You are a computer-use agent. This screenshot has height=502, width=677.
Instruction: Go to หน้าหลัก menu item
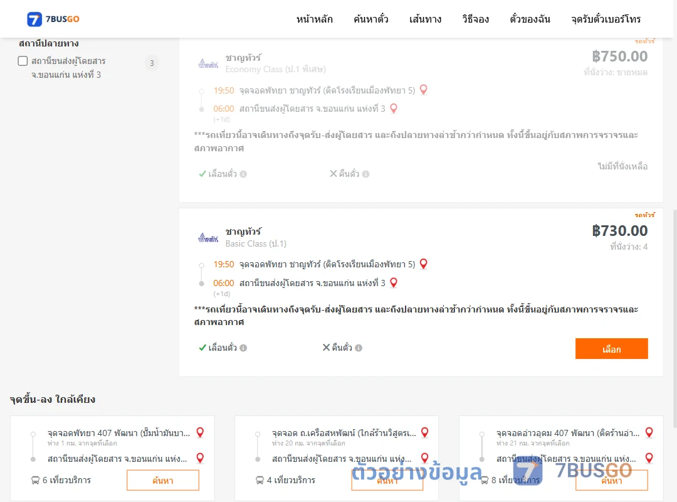pos(314,19)
